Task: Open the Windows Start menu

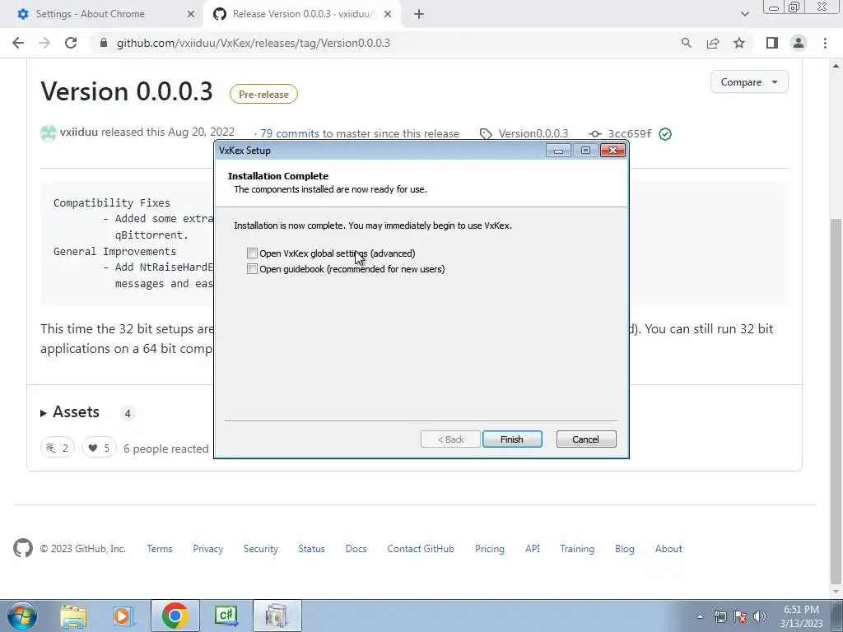Action: (x=21, y=616)
